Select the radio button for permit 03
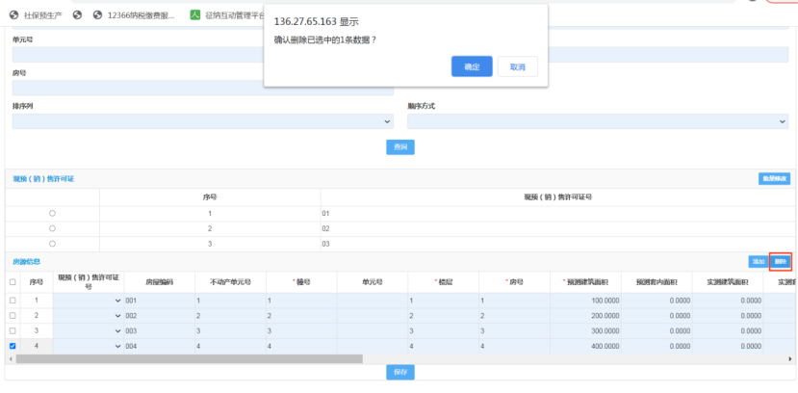The width and height of the screenshot is (798, 393). pos(52,244)
